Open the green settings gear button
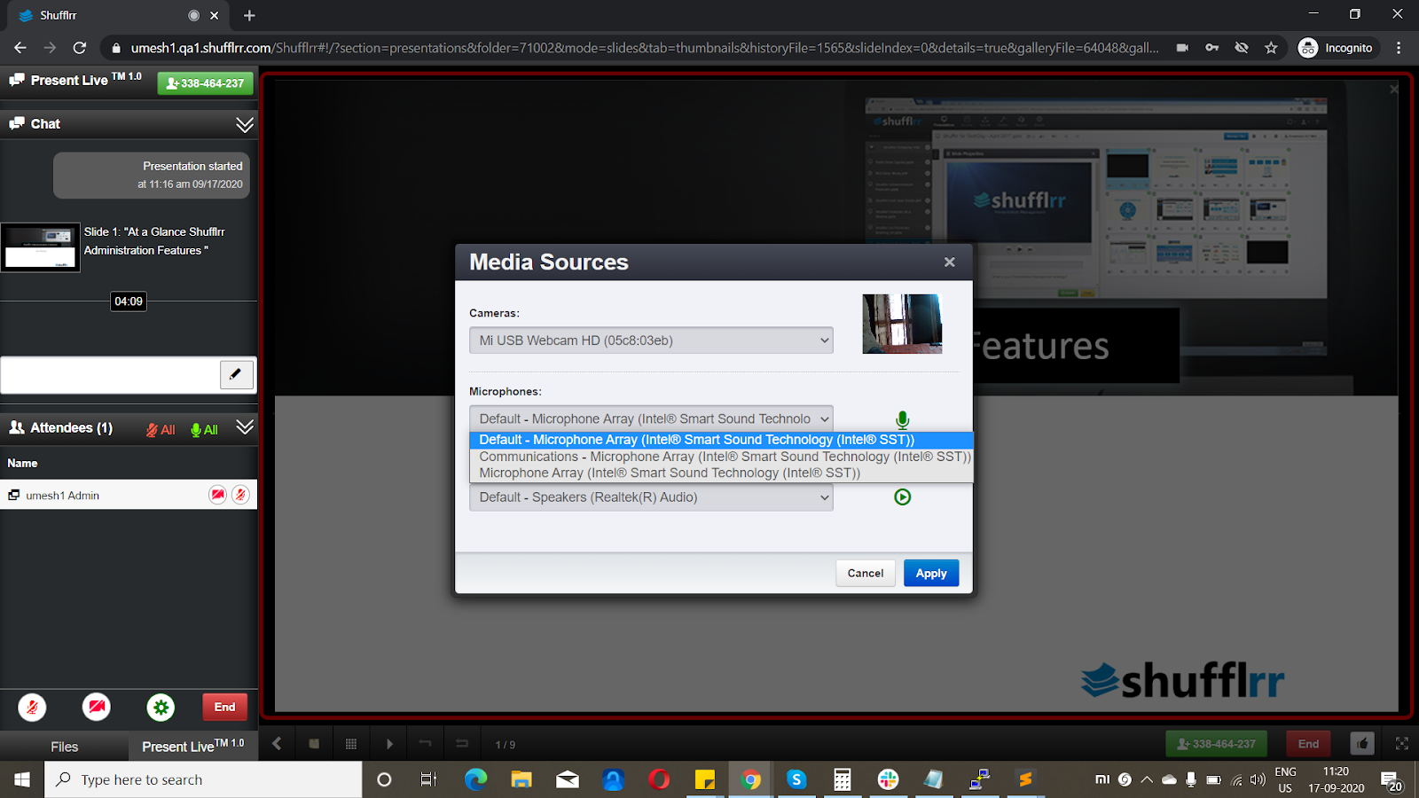This screenshot has width=1419, height=798. point(161,708)
